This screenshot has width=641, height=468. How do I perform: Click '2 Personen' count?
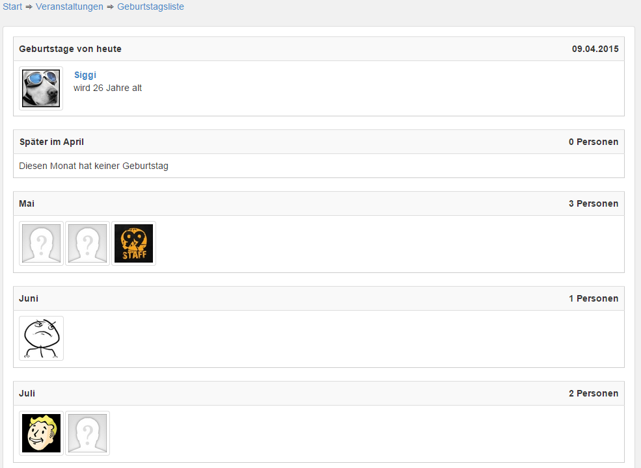click(x=593, y=393)
